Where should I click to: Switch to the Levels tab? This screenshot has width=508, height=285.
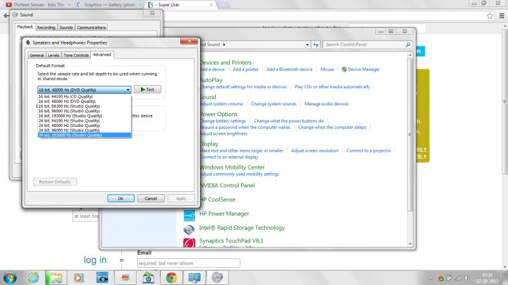(53, 55)
